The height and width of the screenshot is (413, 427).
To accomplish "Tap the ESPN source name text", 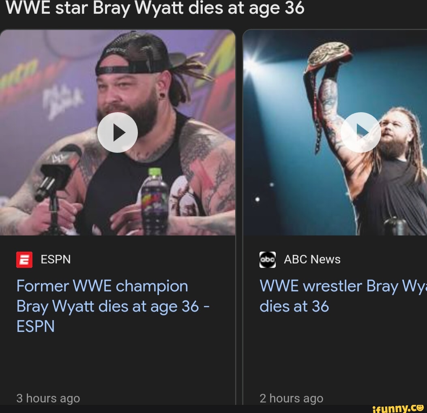I will point(56,259).
